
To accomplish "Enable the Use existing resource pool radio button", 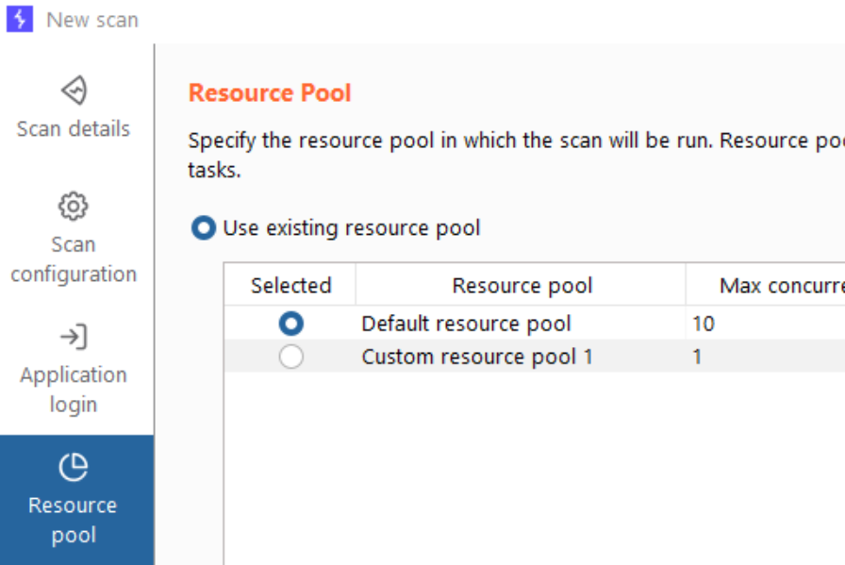I will pyautogui.click(x=204, y=228).
